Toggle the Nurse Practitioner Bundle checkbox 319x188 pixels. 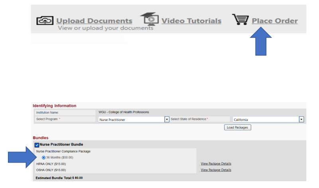pos(37,144)
